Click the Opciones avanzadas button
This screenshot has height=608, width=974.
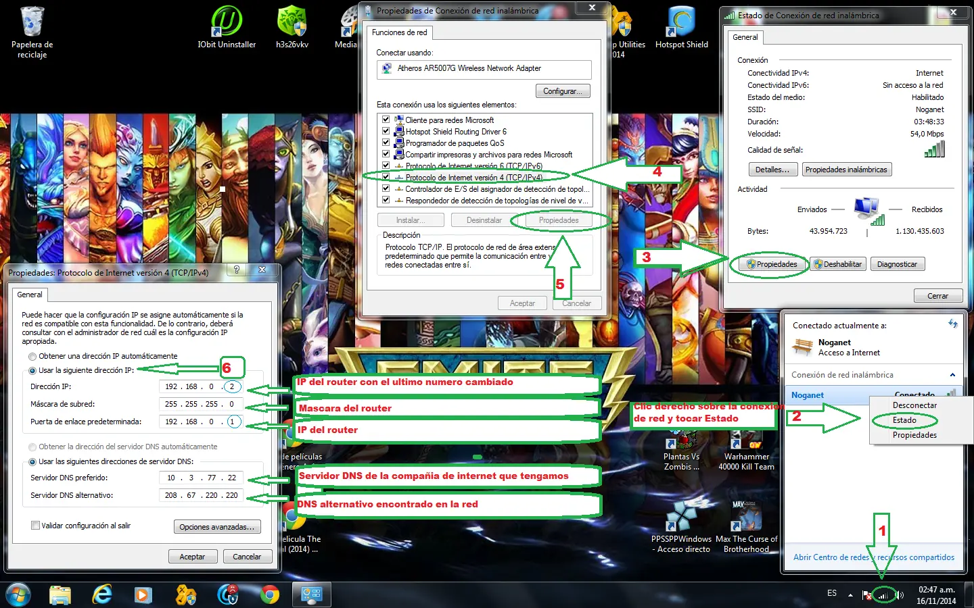tap(217, 527)
